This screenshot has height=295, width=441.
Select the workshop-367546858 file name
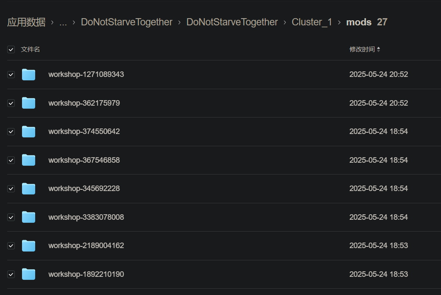click(84, 160)
